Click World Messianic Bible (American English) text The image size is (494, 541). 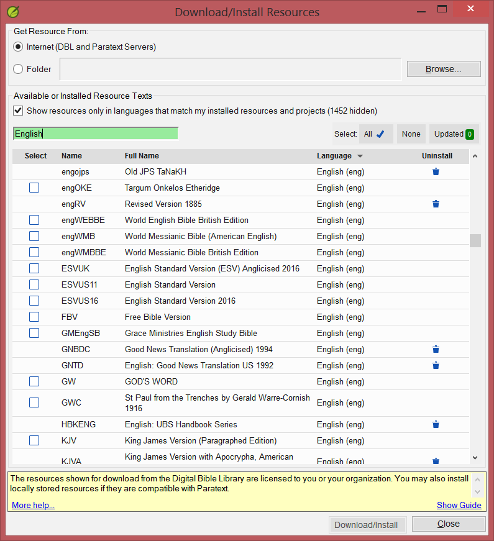(x=201, y=237)
